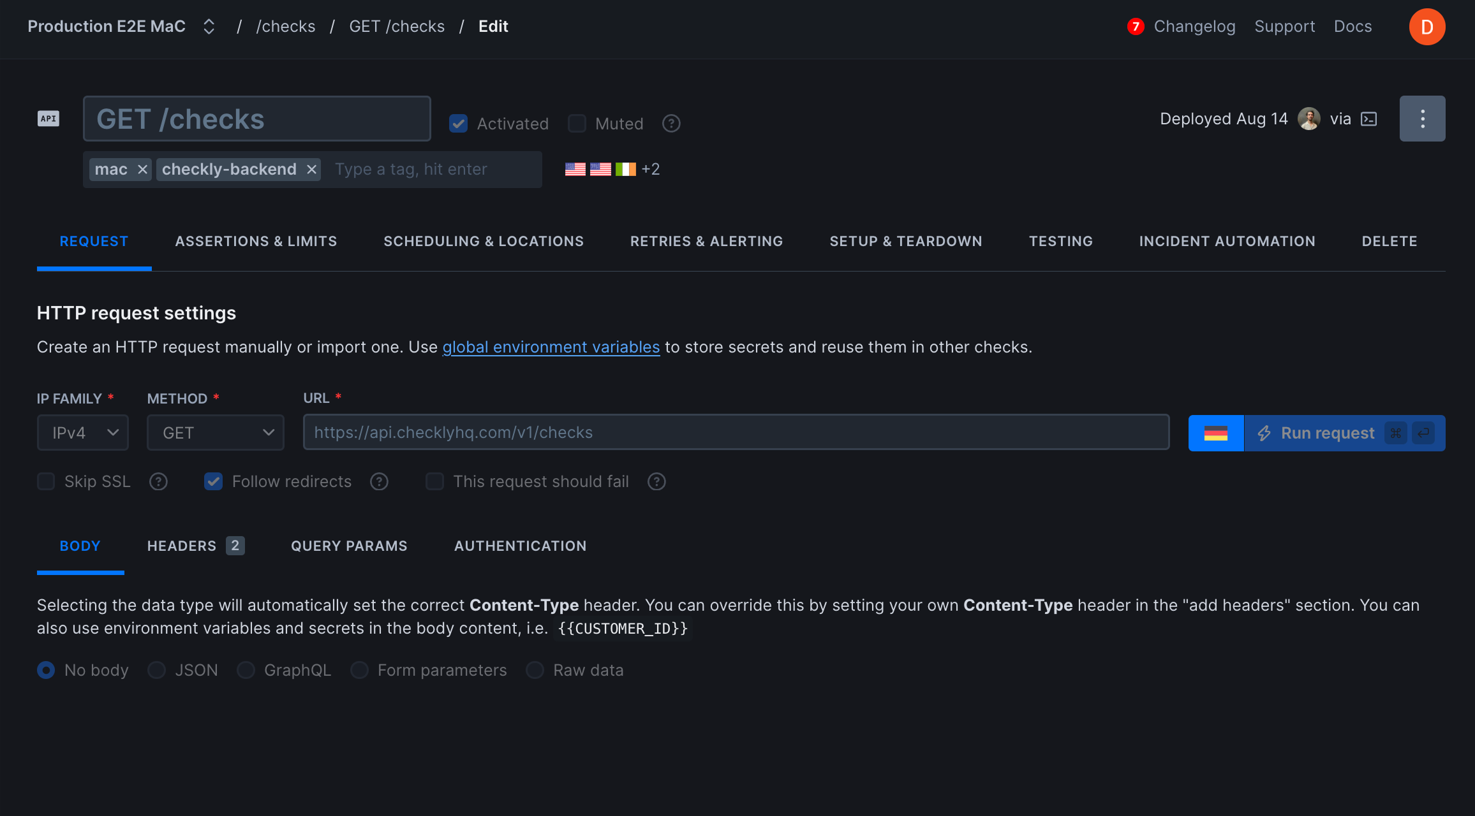Remove the 'mac' tag via its x icon
The width and height of the screenshot is (1475, 816).
[142, 169]
